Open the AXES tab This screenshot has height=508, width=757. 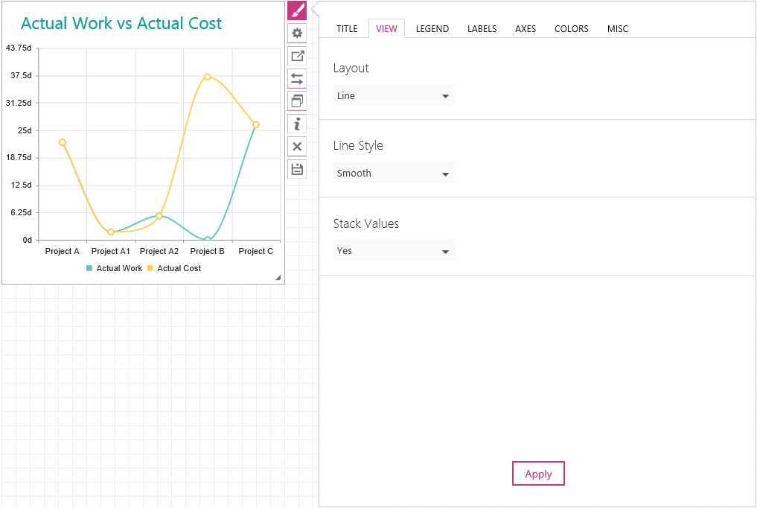pyautogui.click(x=526, y=29)
